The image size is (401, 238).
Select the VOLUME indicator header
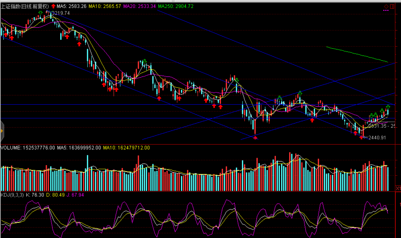(10, 148)
